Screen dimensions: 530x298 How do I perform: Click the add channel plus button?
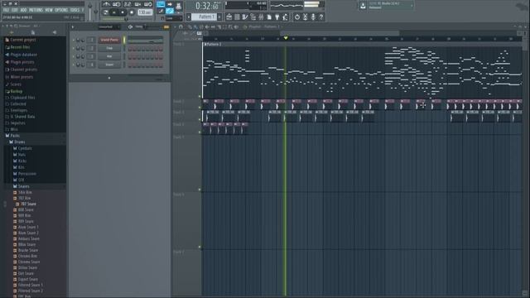click(x=109, y=78)
